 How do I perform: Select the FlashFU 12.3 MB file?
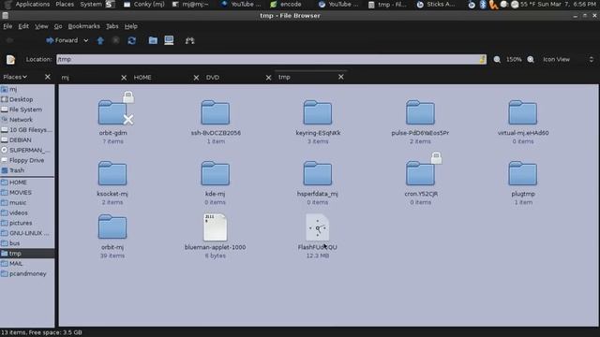317,227
